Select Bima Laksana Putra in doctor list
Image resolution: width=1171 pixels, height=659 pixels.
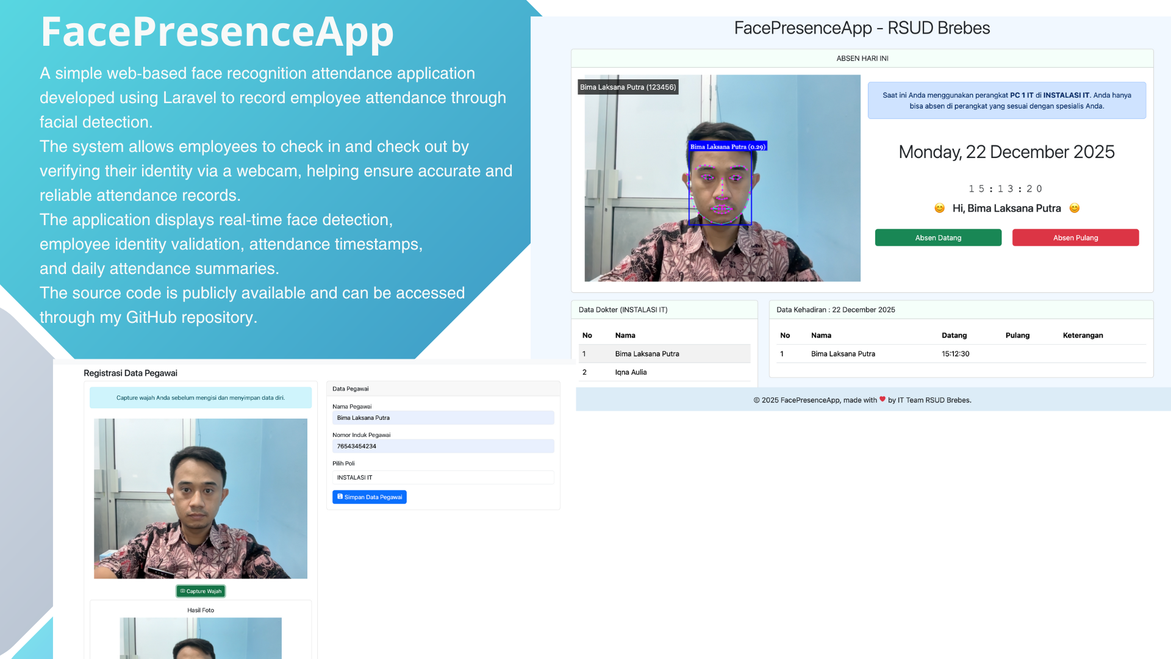[647, 354]
